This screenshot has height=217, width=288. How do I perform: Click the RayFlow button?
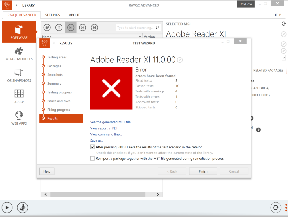246,4
